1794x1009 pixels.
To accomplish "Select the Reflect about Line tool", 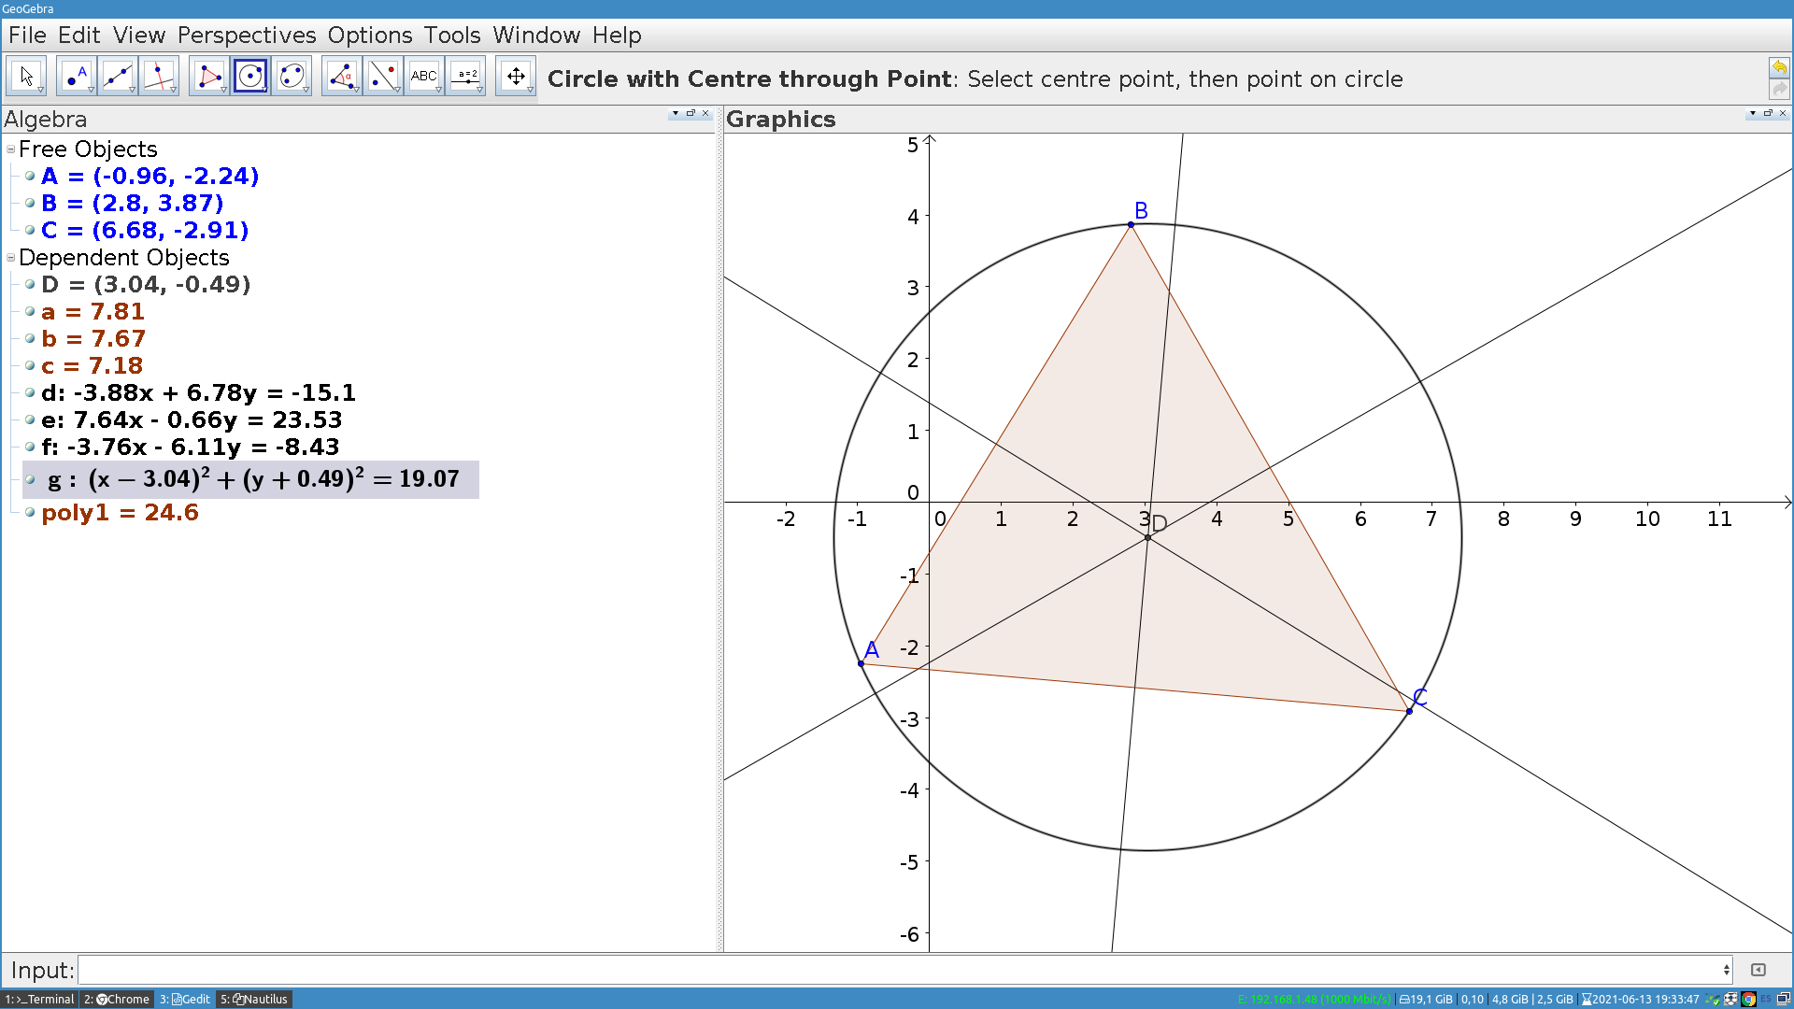I will tap(383, 75).
